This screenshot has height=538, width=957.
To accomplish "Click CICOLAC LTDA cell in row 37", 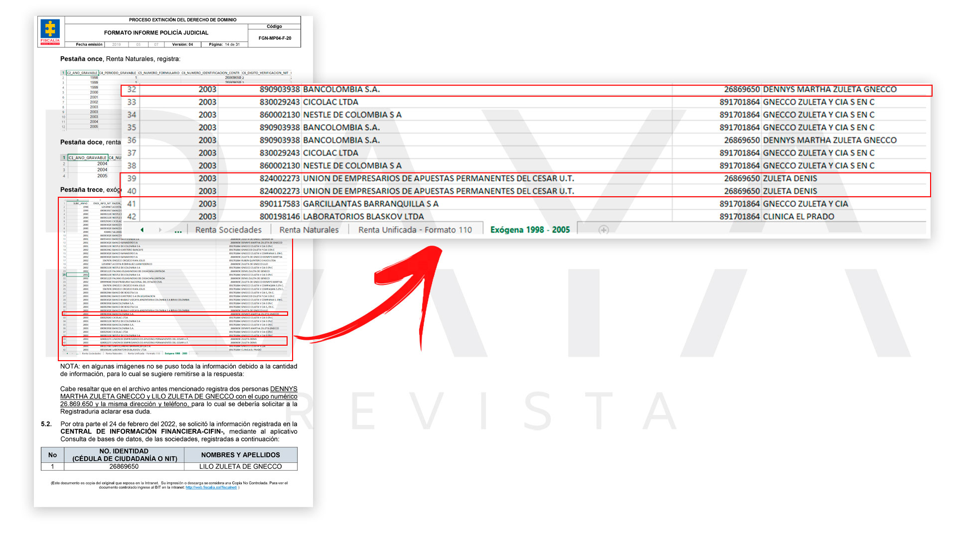I will click(330, 153).
